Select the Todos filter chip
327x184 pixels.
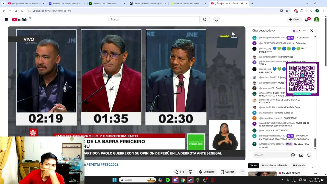click(x=253, y=166)
